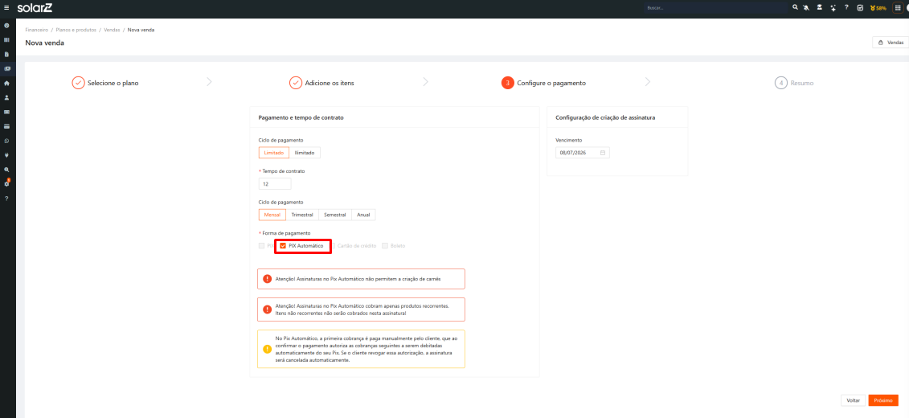This screenshot has width=909, height=418.
Task: Click the calendar icon in Vencimento field
Action: pyautogui.click(x=603, y=153)
